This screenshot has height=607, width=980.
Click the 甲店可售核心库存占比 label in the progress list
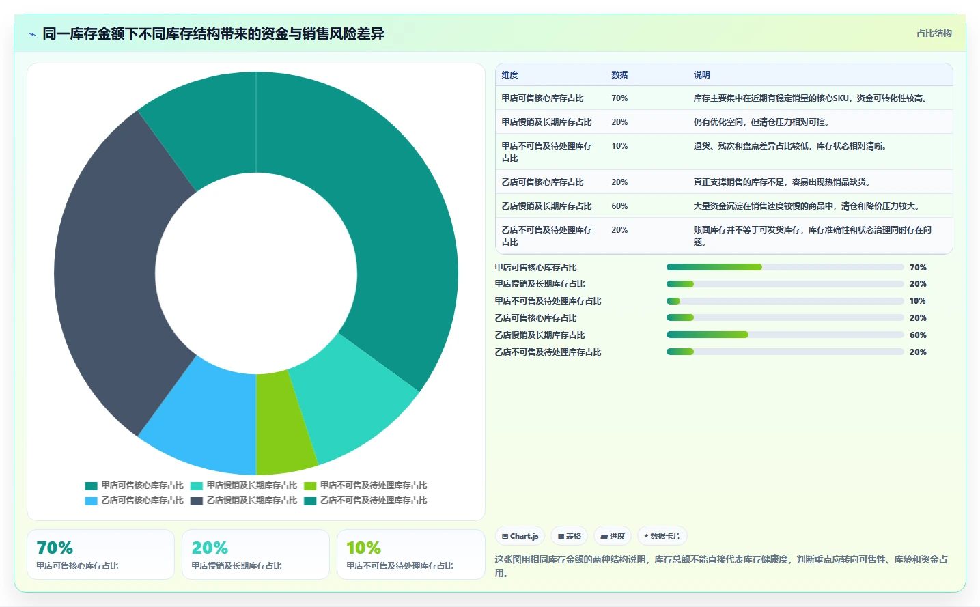pos(536,268)
